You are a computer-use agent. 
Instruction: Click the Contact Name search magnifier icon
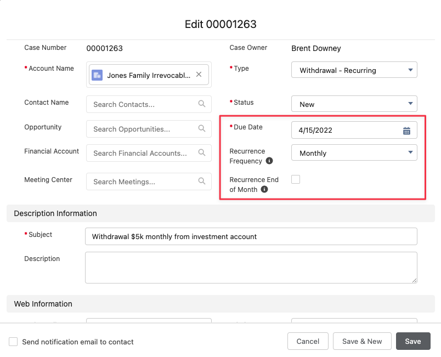202,104
